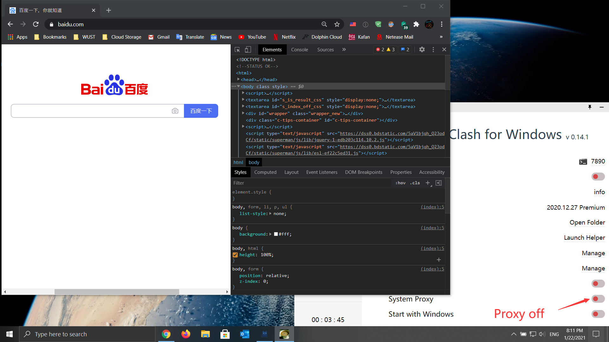
Task: Open the Chrome extensions puzzle icon
Action: tap(416, 24)
